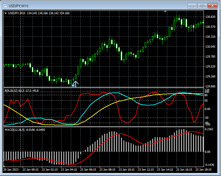Minimize the USDJPY,M15 chart window
This screenshot has height=176, width=221.
192,6
